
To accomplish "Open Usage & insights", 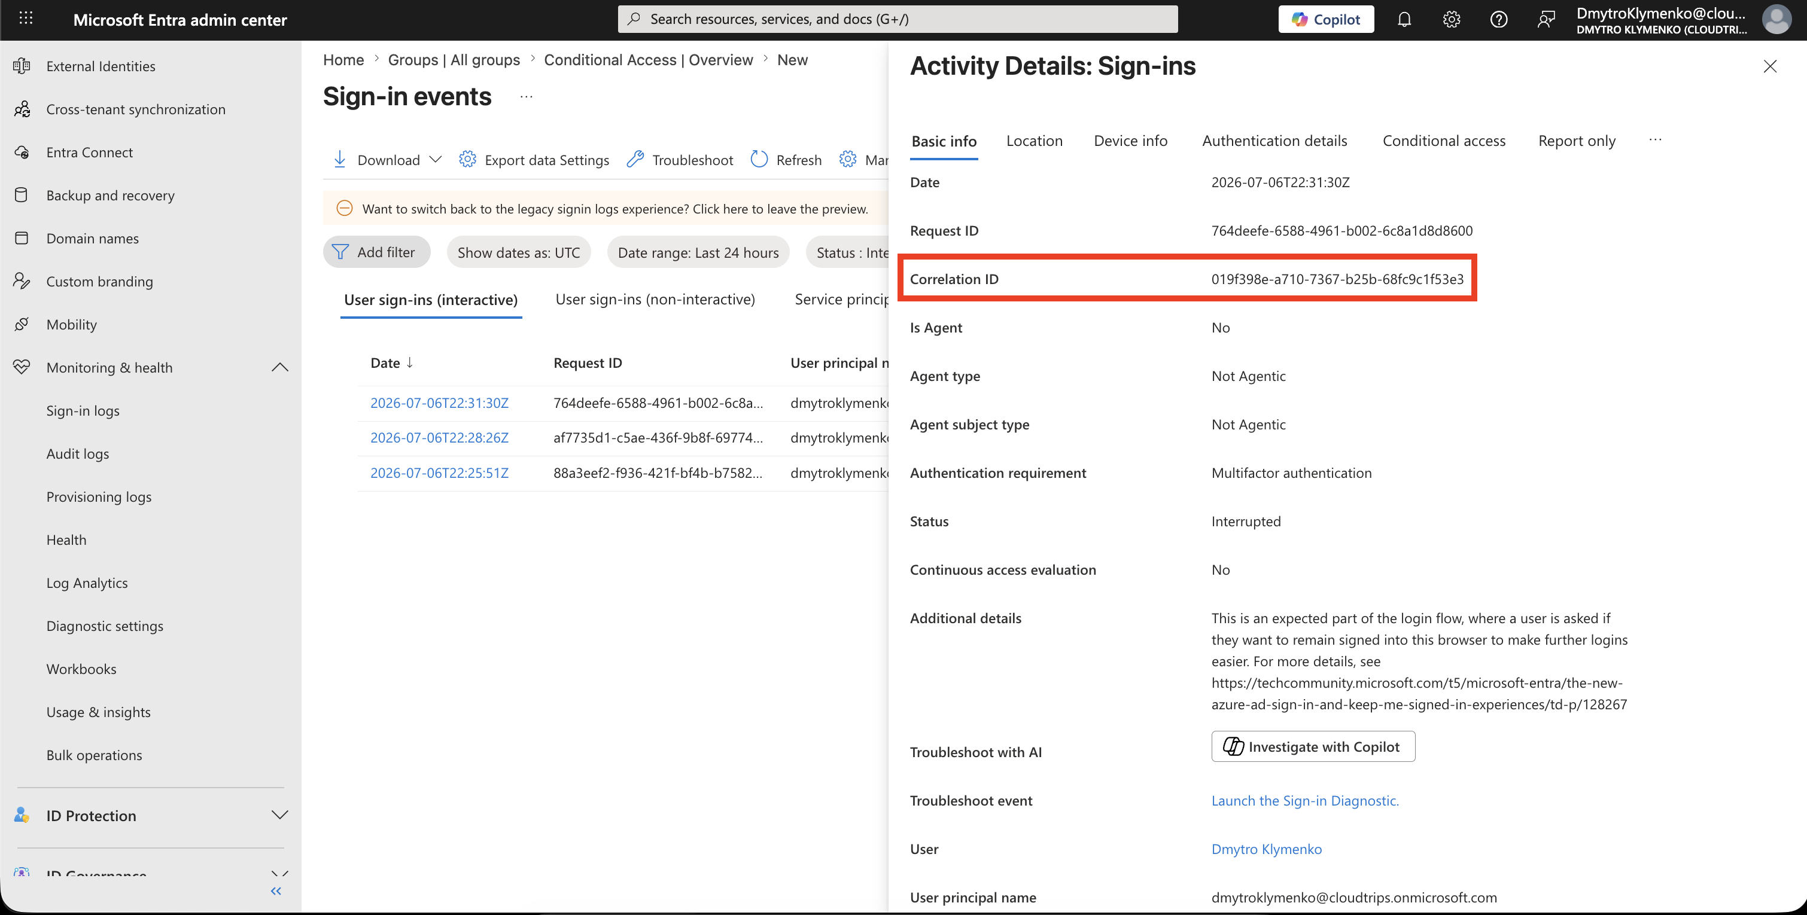I will click(x=98, y=712).
